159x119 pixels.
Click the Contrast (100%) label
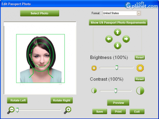point(107,79)
